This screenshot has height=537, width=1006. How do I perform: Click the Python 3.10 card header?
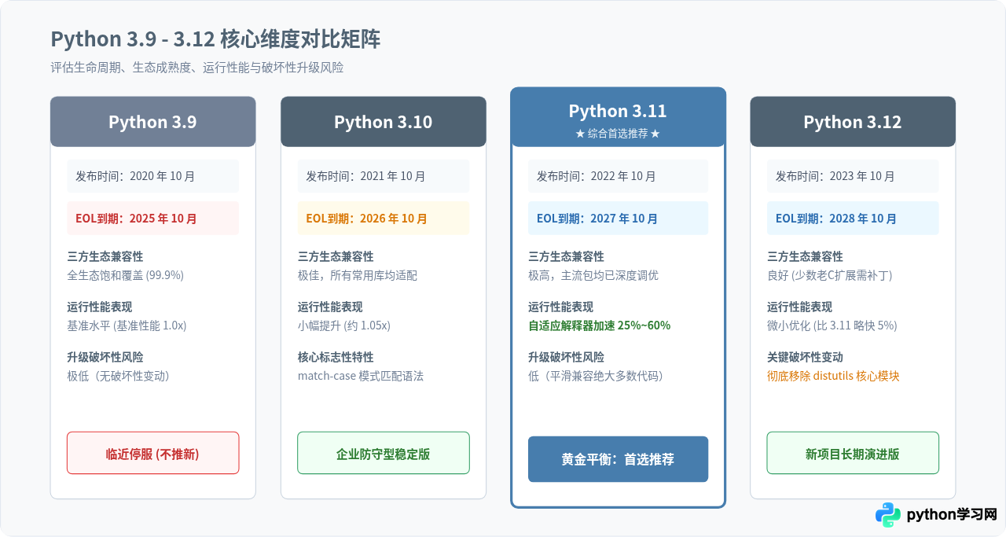384,122
